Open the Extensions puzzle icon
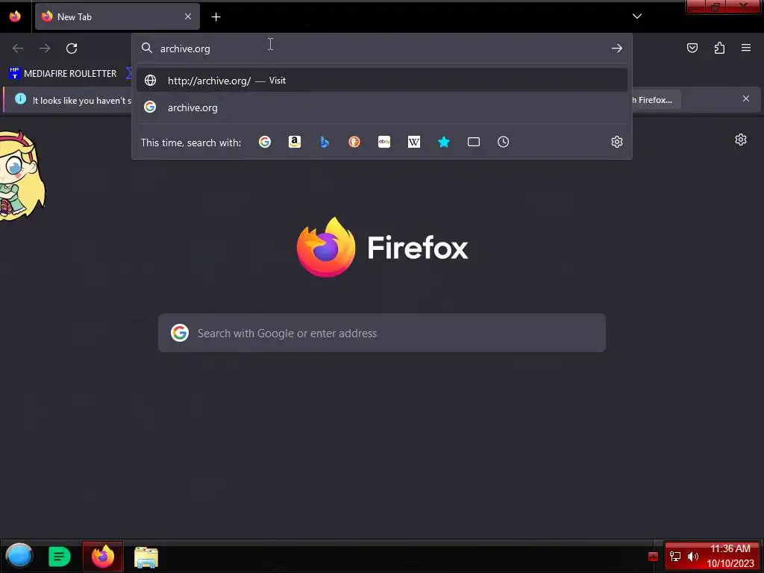 point(719,48)
